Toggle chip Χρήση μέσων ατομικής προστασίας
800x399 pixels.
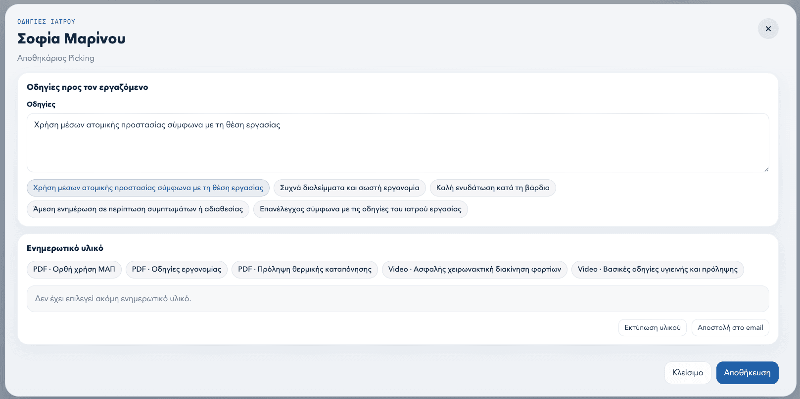[148, 188]
